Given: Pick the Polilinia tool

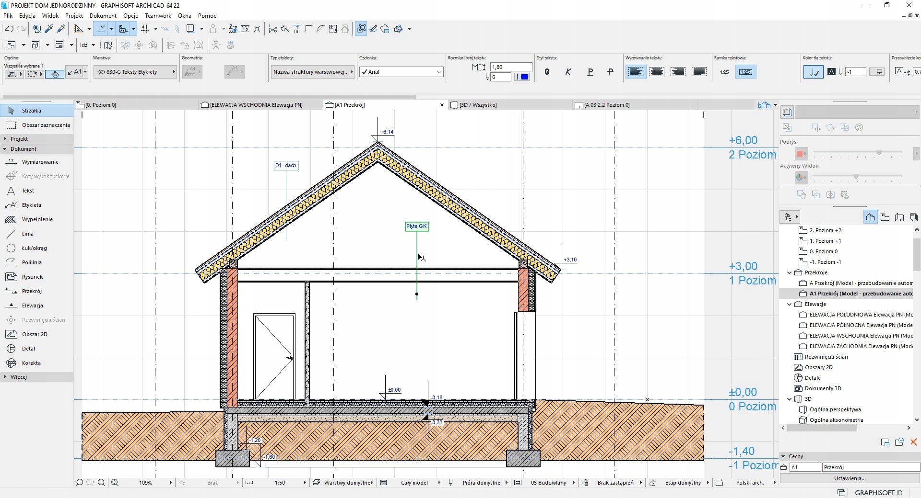Looking at the screenshot, I should pos(32,262).
